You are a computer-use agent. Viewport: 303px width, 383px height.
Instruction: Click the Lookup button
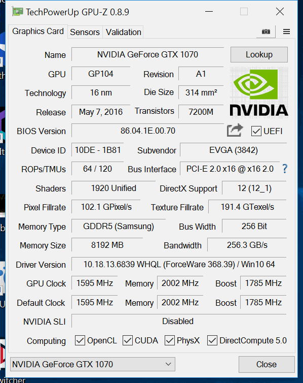pos(259,54)
